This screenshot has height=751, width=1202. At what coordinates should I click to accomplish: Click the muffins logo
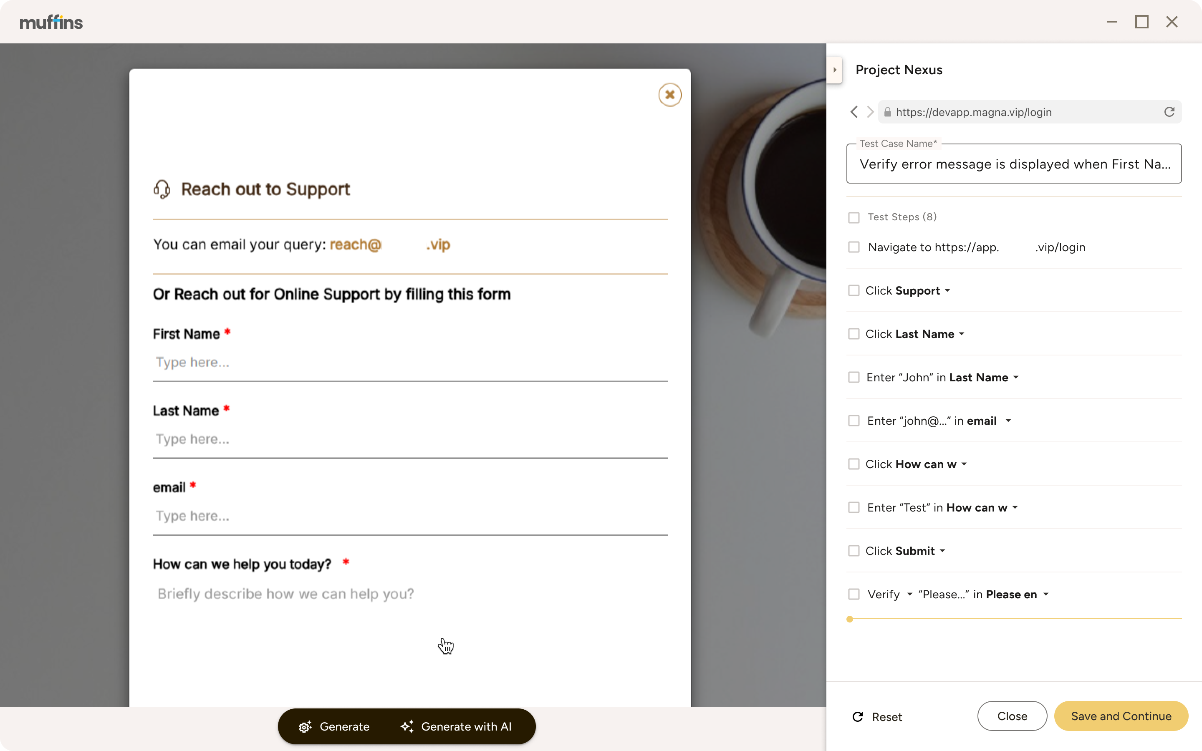tap(51, 21)
